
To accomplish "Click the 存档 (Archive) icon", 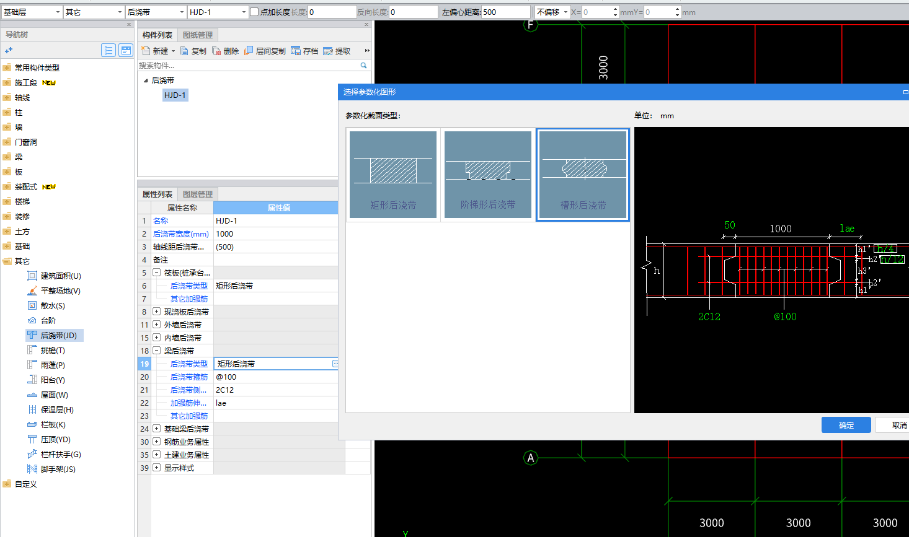I will pos(296,51).
